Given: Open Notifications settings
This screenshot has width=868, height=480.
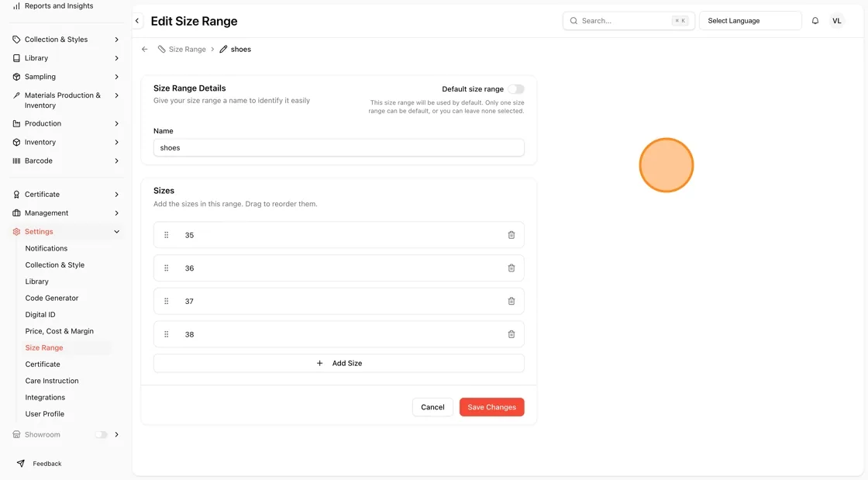Looking at the screenshot, I should [46, 248].
